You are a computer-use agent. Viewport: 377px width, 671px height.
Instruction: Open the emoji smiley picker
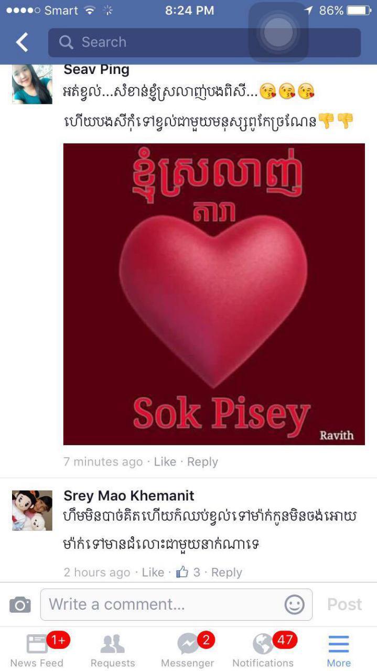click(x=294, y=604)
